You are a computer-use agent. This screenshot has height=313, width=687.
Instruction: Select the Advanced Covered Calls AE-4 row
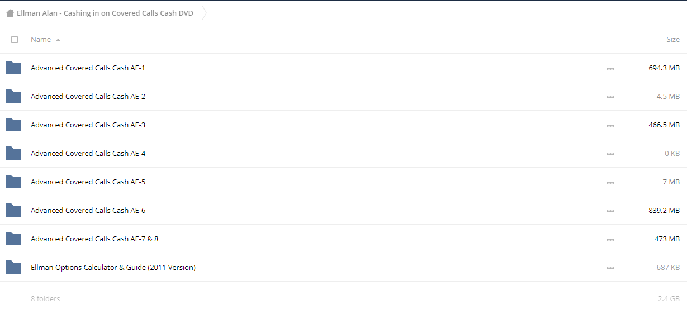point(343,153)
